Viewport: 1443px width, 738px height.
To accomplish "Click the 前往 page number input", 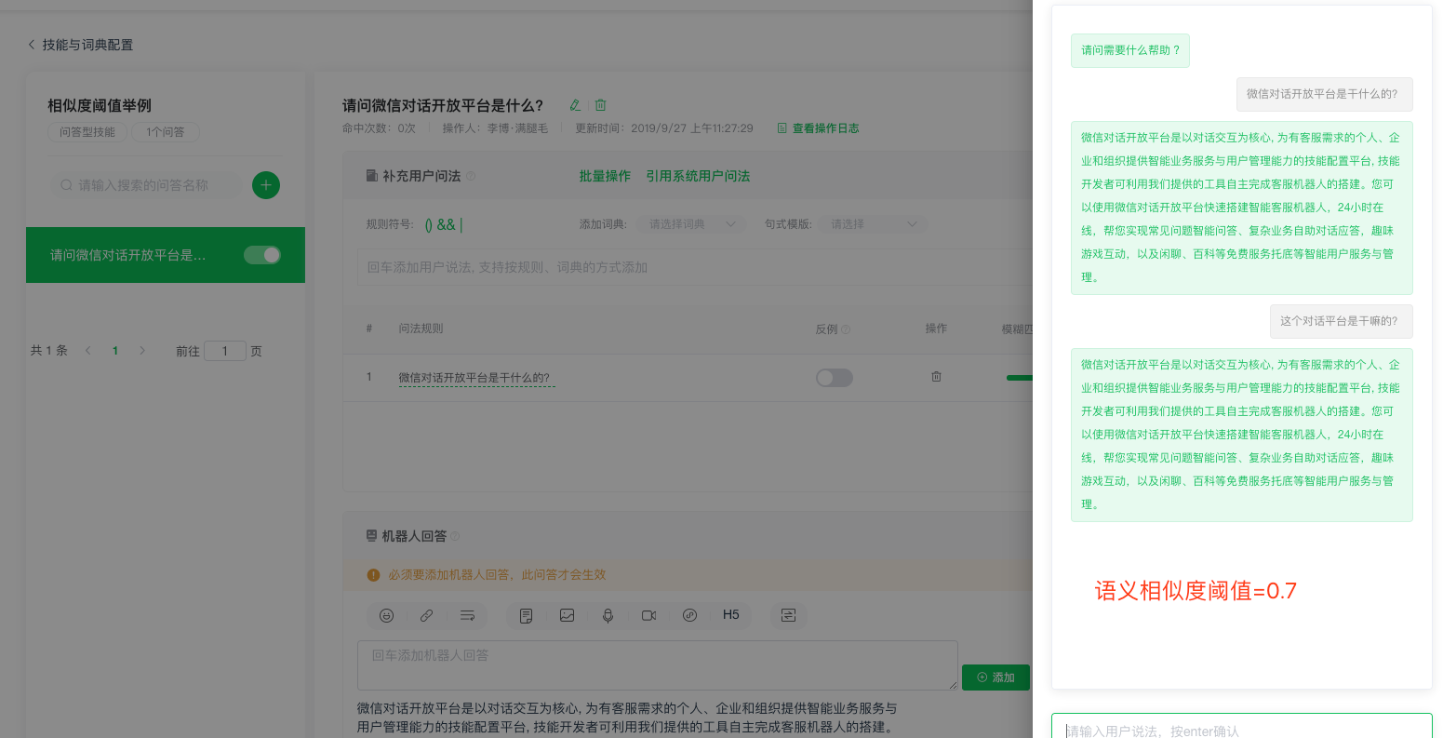I will coord(225,351).
